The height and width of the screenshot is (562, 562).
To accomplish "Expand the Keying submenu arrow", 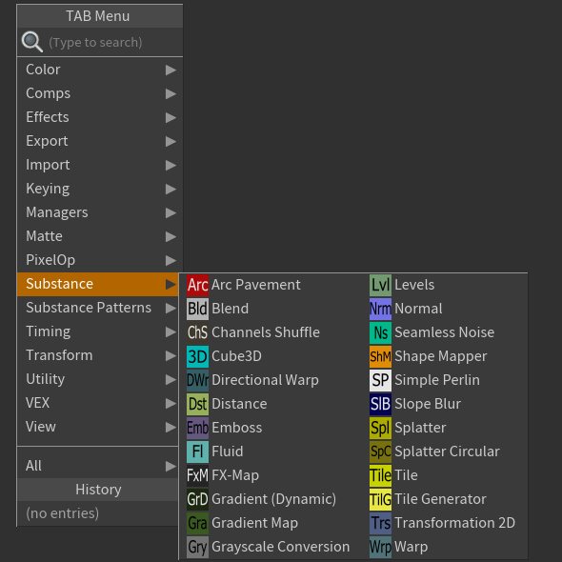I will point(171,189).
